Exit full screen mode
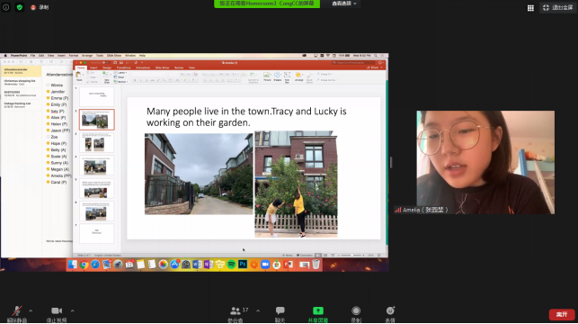 click(557, 7)
